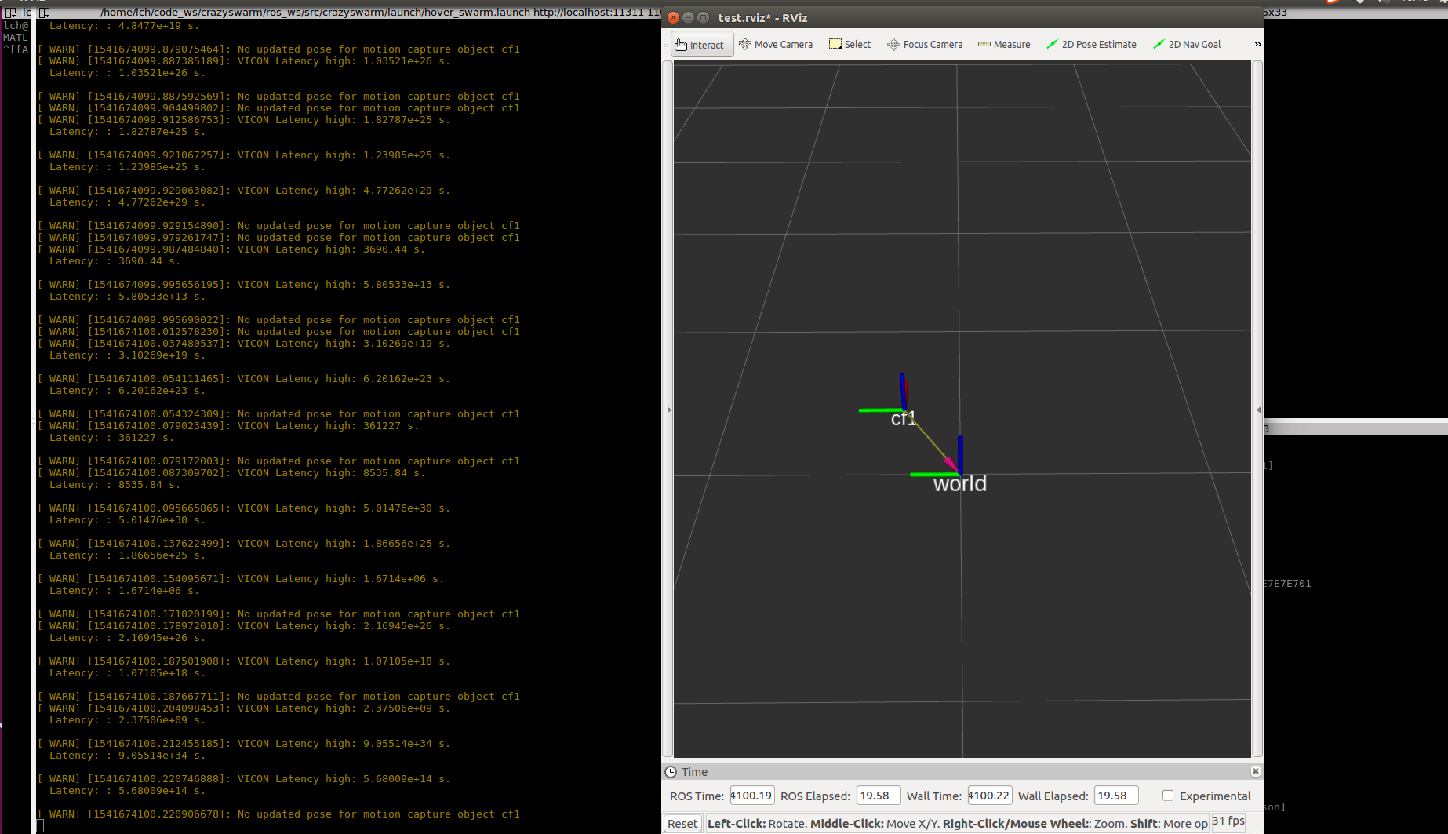Click the Focus Camera tool
This screenshot has height=834, width=1448.
tap(924, 44)
